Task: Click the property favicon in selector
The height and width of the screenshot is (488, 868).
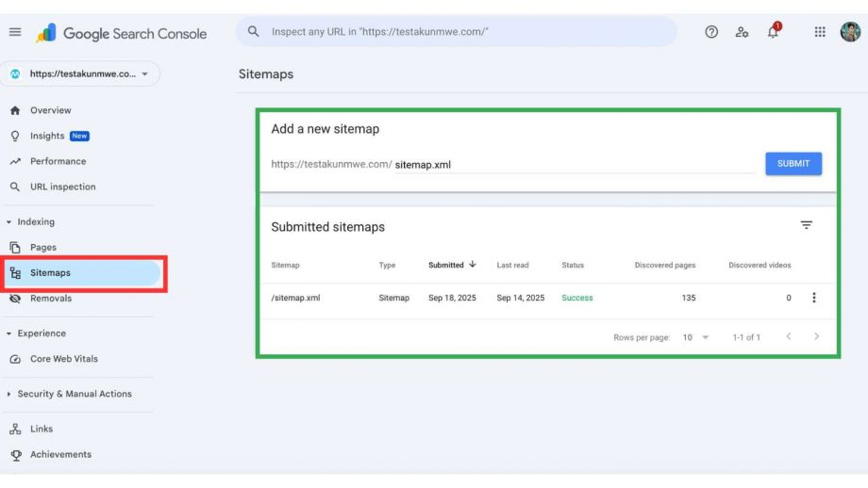Action: point(15,74)
